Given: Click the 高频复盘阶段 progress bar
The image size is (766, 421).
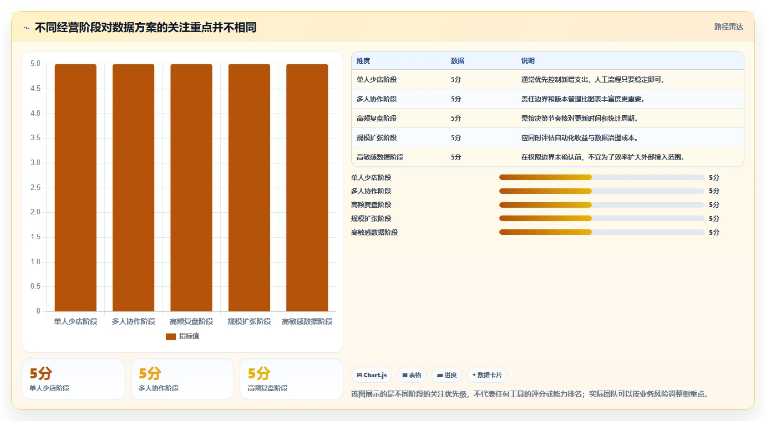Looking at the screenshot, I should coord(602,204).
